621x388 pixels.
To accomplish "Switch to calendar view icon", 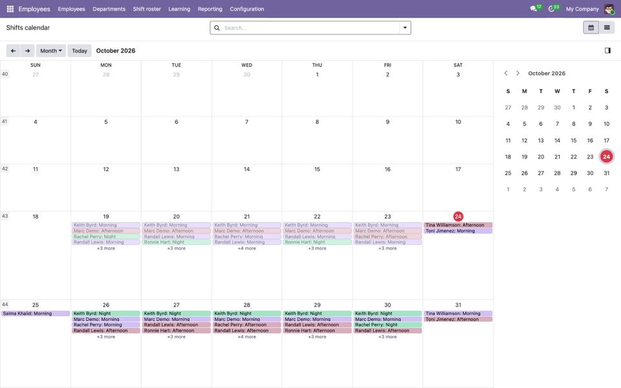I will (x=591, y=27).
